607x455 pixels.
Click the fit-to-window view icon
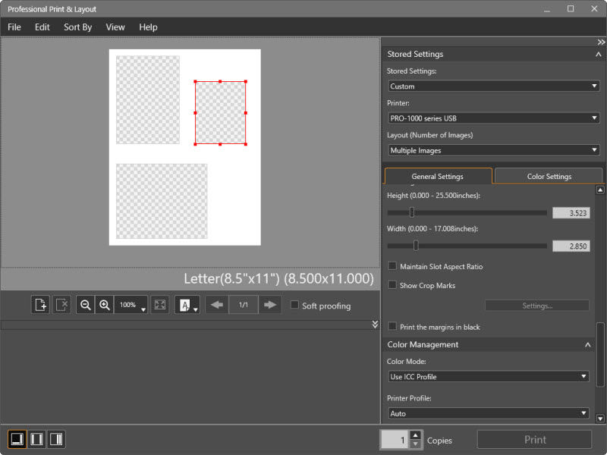pyautogui.click(x=159, y=305)
